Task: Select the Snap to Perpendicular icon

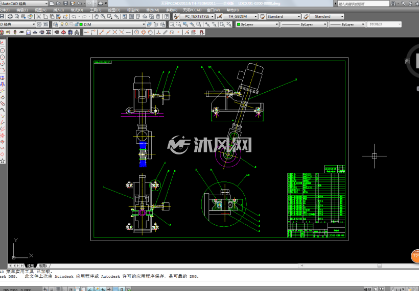Action: pyautogui.click(x=158, y=32)
